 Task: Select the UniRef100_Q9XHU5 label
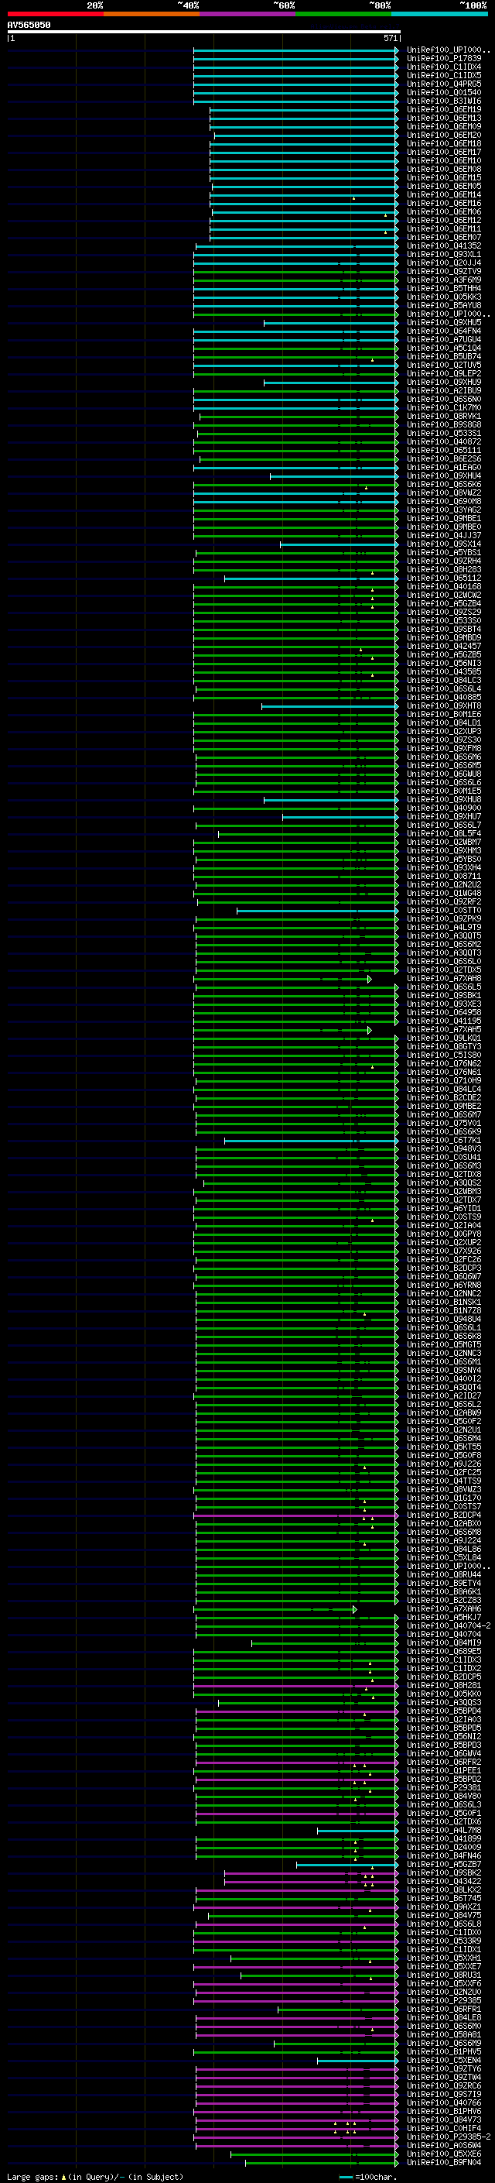coord(443,323)
